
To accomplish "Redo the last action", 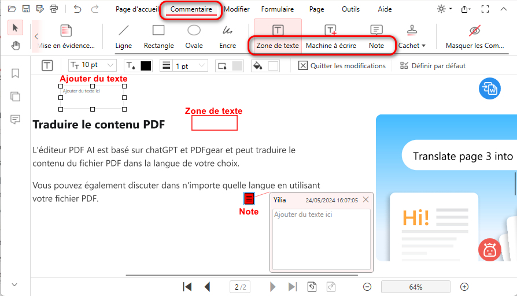I will 95,9.
